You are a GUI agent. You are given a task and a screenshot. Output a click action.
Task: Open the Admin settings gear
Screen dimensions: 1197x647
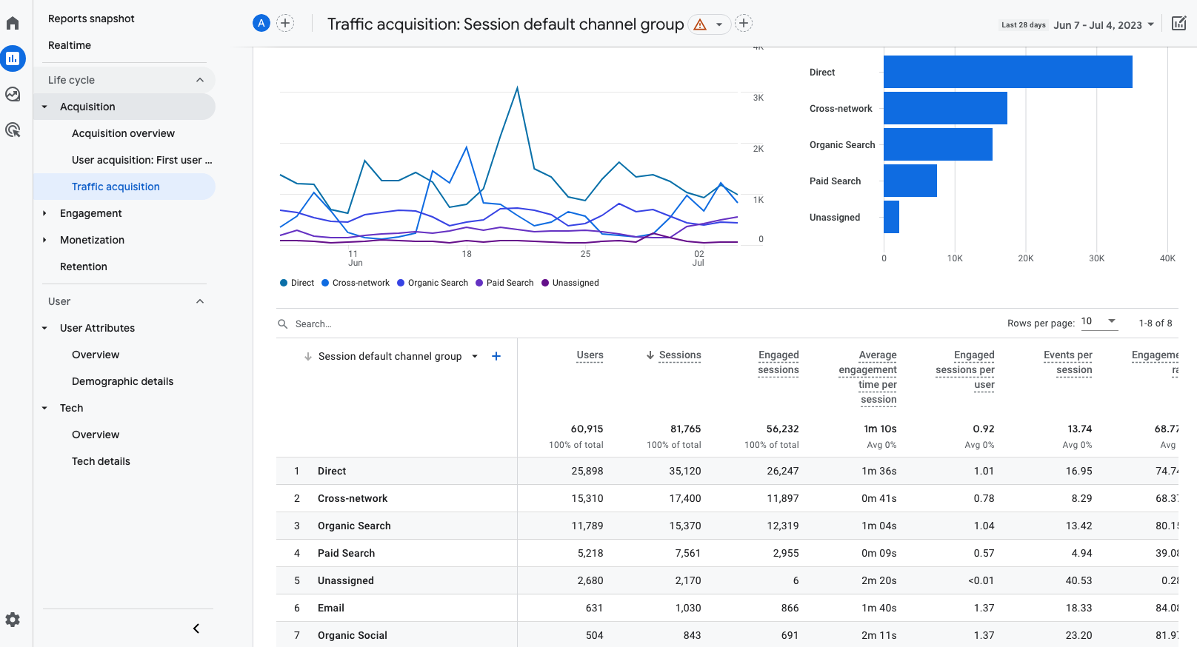tap(13, 620)
